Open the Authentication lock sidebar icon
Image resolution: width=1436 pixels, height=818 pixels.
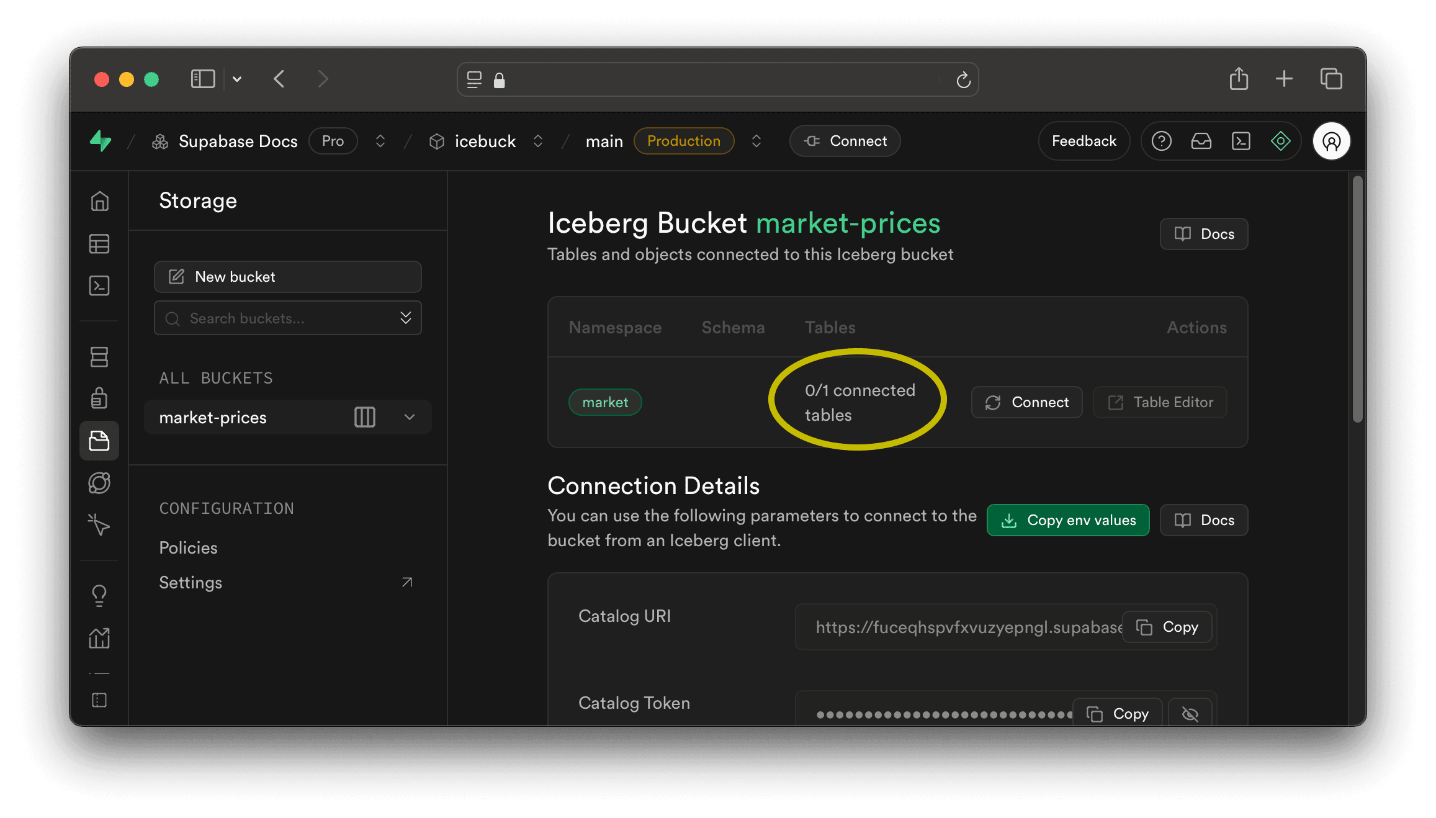point(99,398)
